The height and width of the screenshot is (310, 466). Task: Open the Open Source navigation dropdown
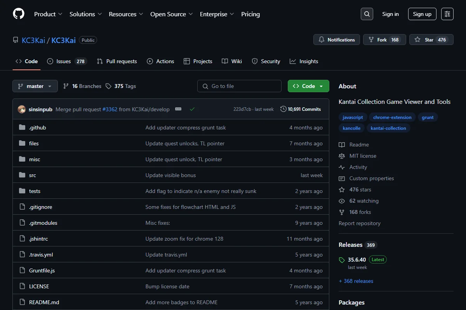pyautogui.click(x=171, y=14)
